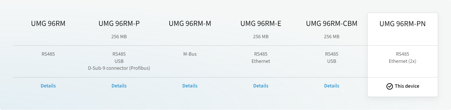451x110 pixels.
Task: Click USB under the UMG 96RM-CBM column
Action: point(332,61)
